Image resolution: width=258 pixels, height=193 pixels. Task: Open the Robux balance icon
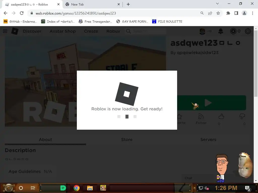point(233,31)
